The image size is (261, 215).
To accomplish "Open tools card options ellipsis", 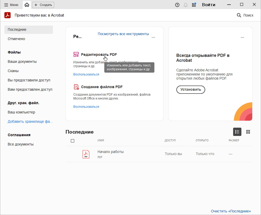I will pos(153,37).
